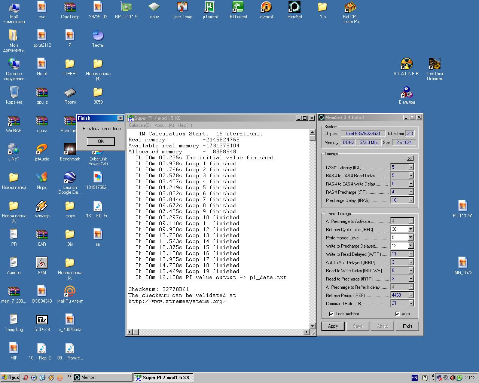Screen dimensions: 479x383
Task: Click the Exit button in MemSet
Action: (x=407, y=326)
